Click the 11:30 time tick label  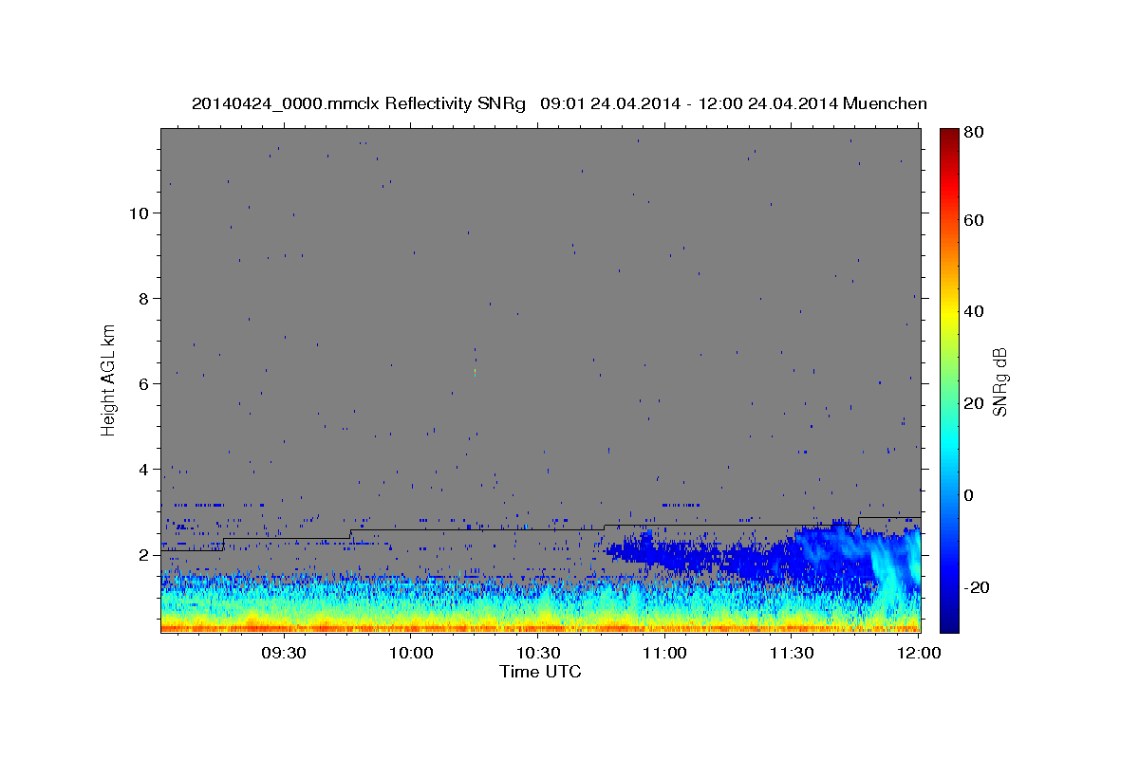(792, 654)
